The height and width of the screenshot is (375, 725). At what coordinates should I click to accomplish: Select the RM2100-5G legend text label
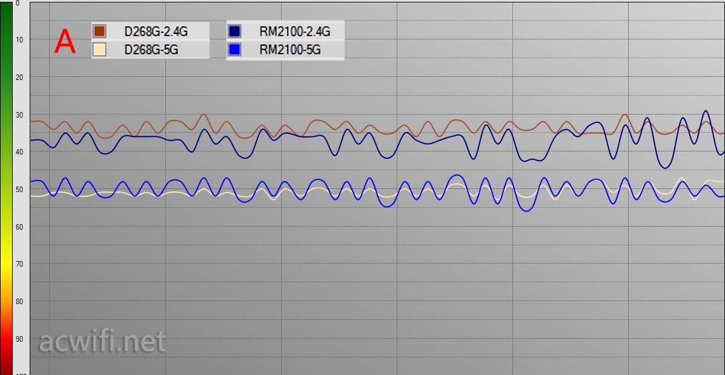290,50
